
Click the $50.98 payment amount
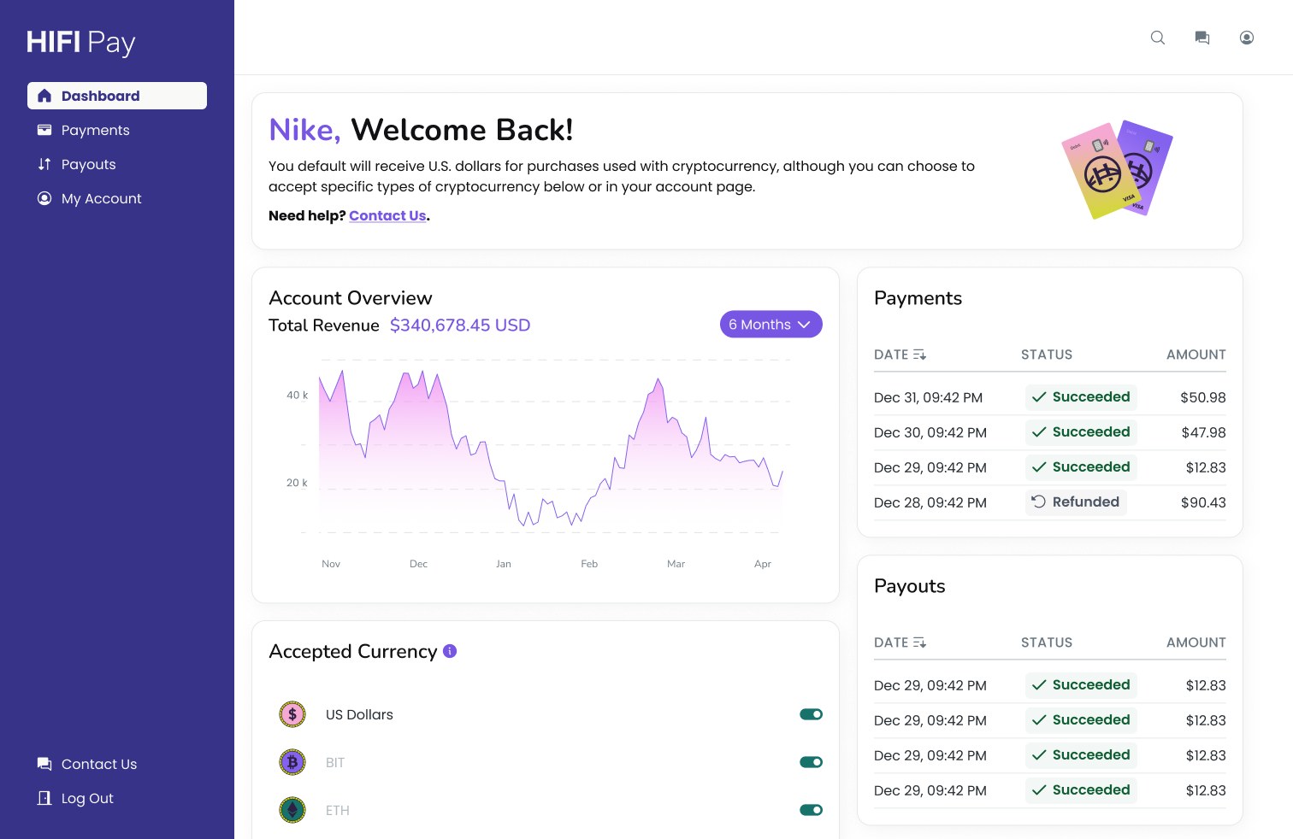(x=1203, y=398)
